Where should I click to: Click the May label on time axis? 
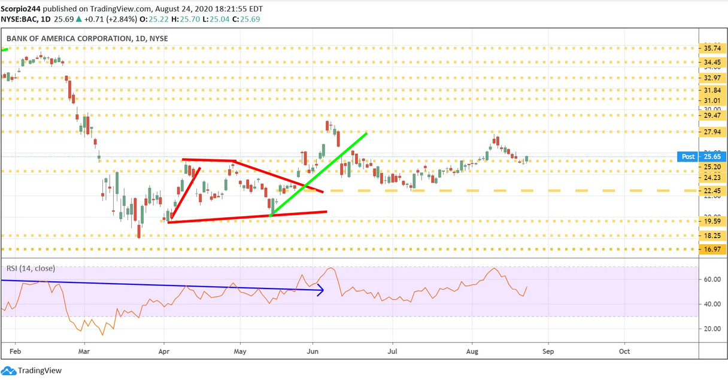point(240,351)
